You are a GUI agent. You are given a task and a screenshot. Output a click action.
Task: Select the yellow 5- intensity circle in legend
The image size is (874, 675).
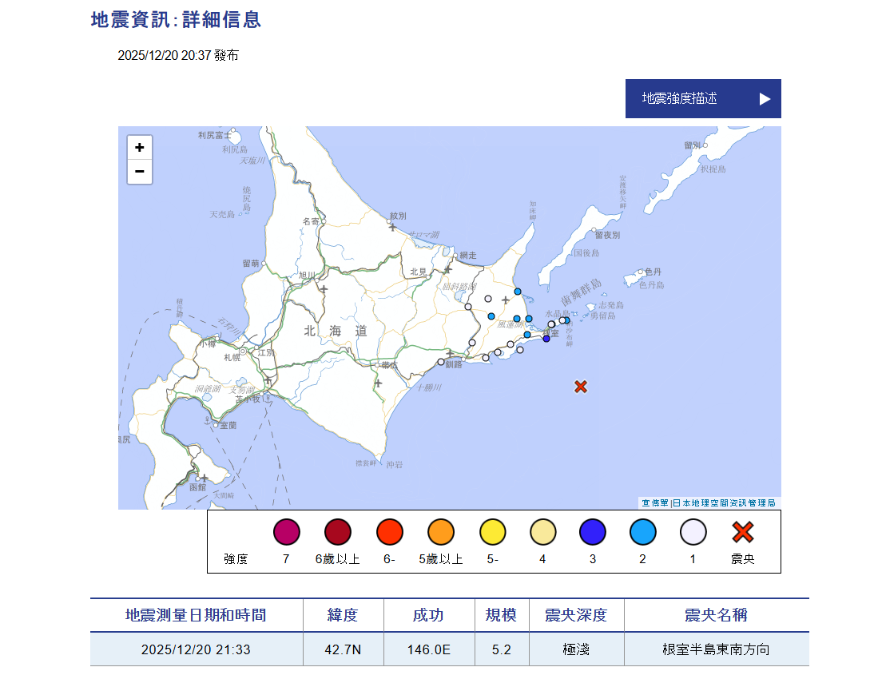point(492,531)
